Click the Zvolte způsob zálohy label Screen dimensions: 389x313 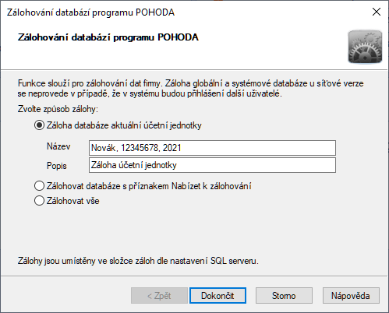coord(58,109)
